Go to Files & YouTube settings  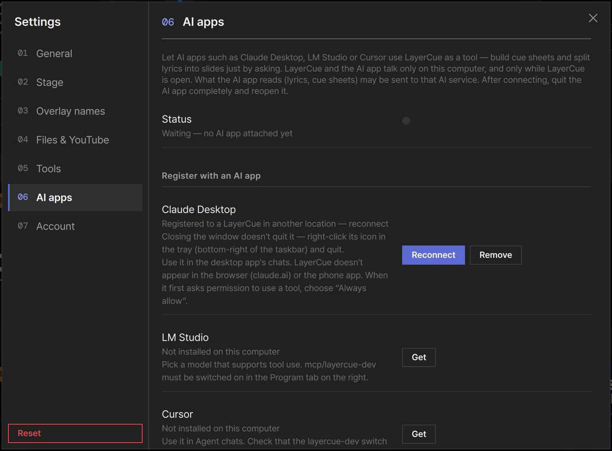tap(75, 140)
